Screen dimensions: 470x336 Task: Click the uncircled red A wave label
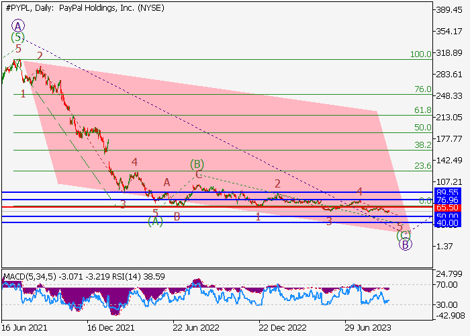(x=167, y=182)
